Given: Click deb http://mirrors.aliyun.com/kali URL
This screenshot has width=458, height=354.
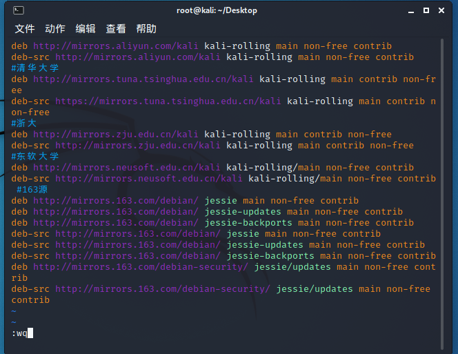Looking at the screenshot, I should 116,46.
